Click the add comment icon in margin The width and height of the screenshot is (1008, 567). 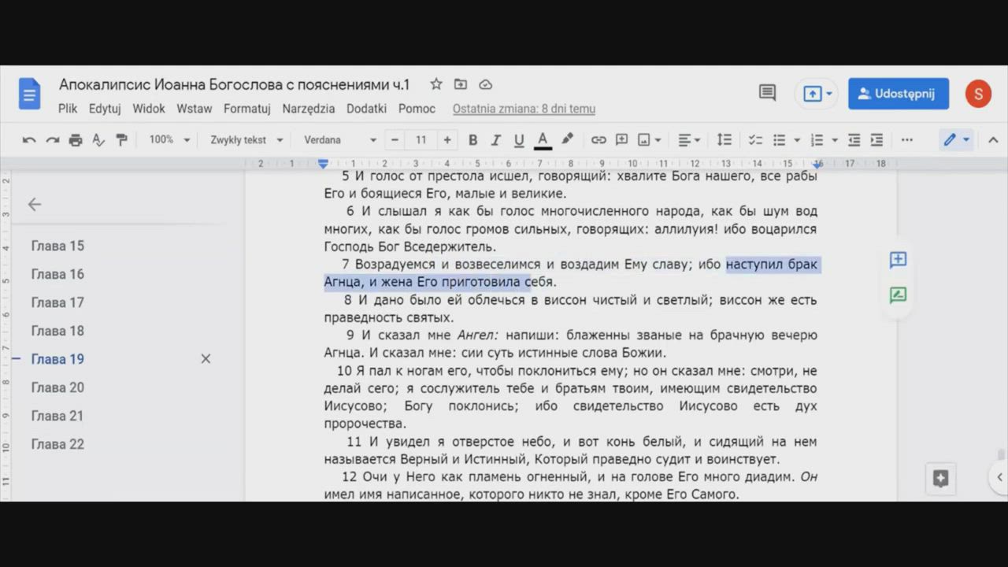(898, 260)
